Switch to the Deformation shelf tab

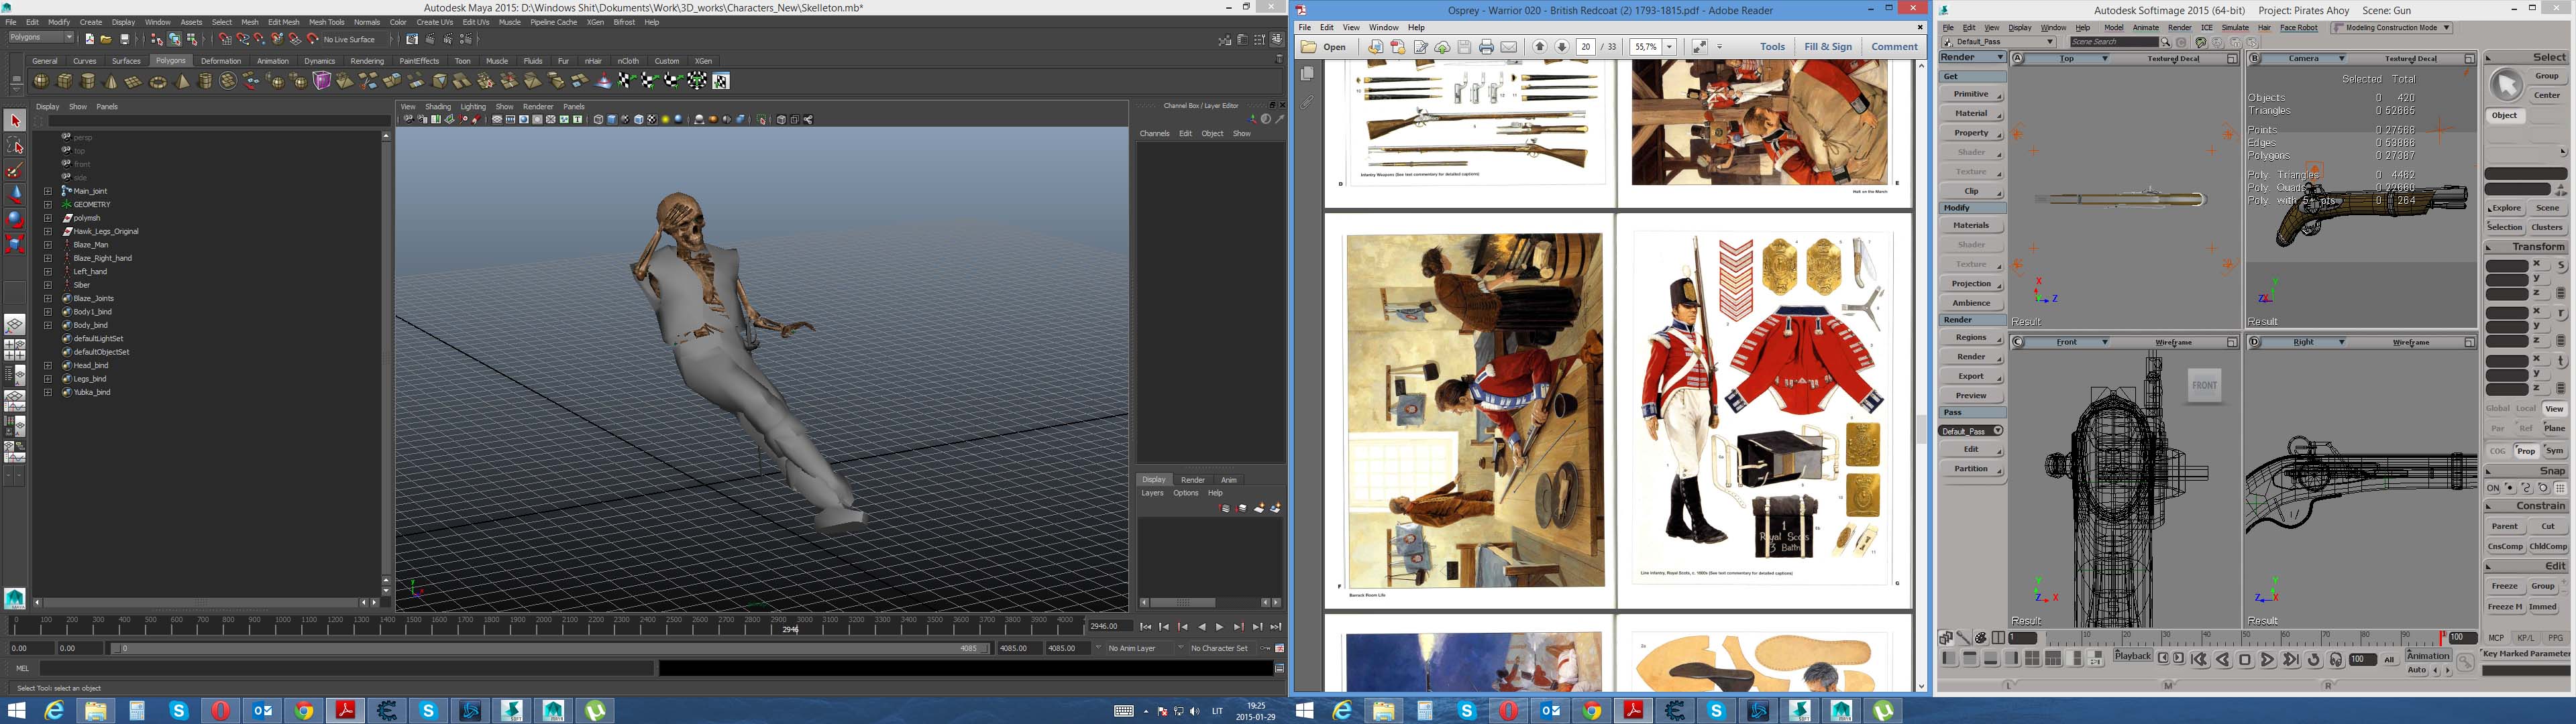coord(221,61)
